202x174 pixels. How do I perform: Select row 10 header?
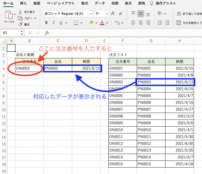[4, 110]
